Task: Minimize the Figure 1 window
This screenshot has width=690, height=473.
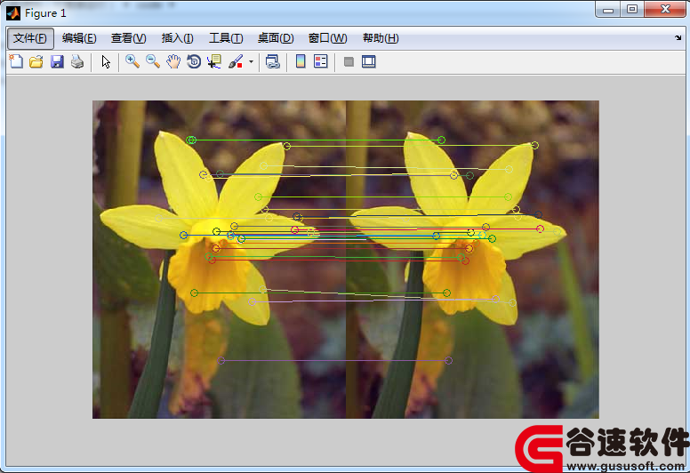Action: pyautogui.click(x=608, y=9)
